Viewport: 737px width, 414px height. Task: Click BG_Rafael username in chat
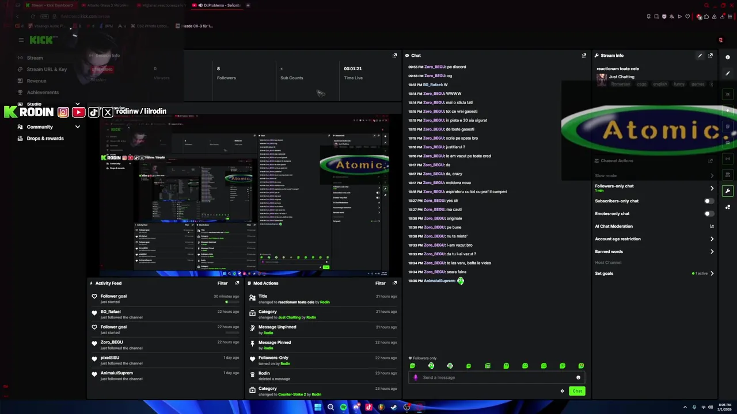432,85
